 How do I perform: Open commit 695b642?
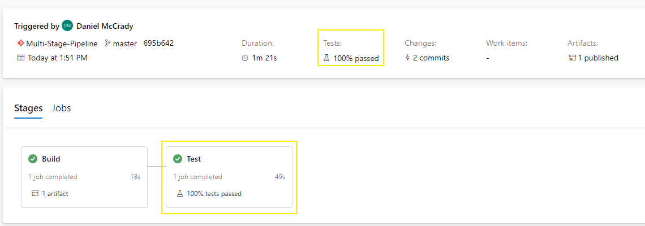158,43
